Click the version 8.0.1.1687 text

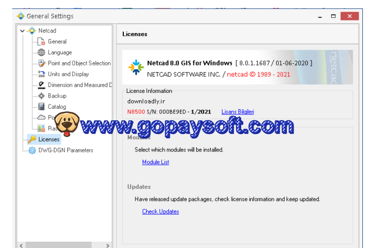tap(254, 63)
